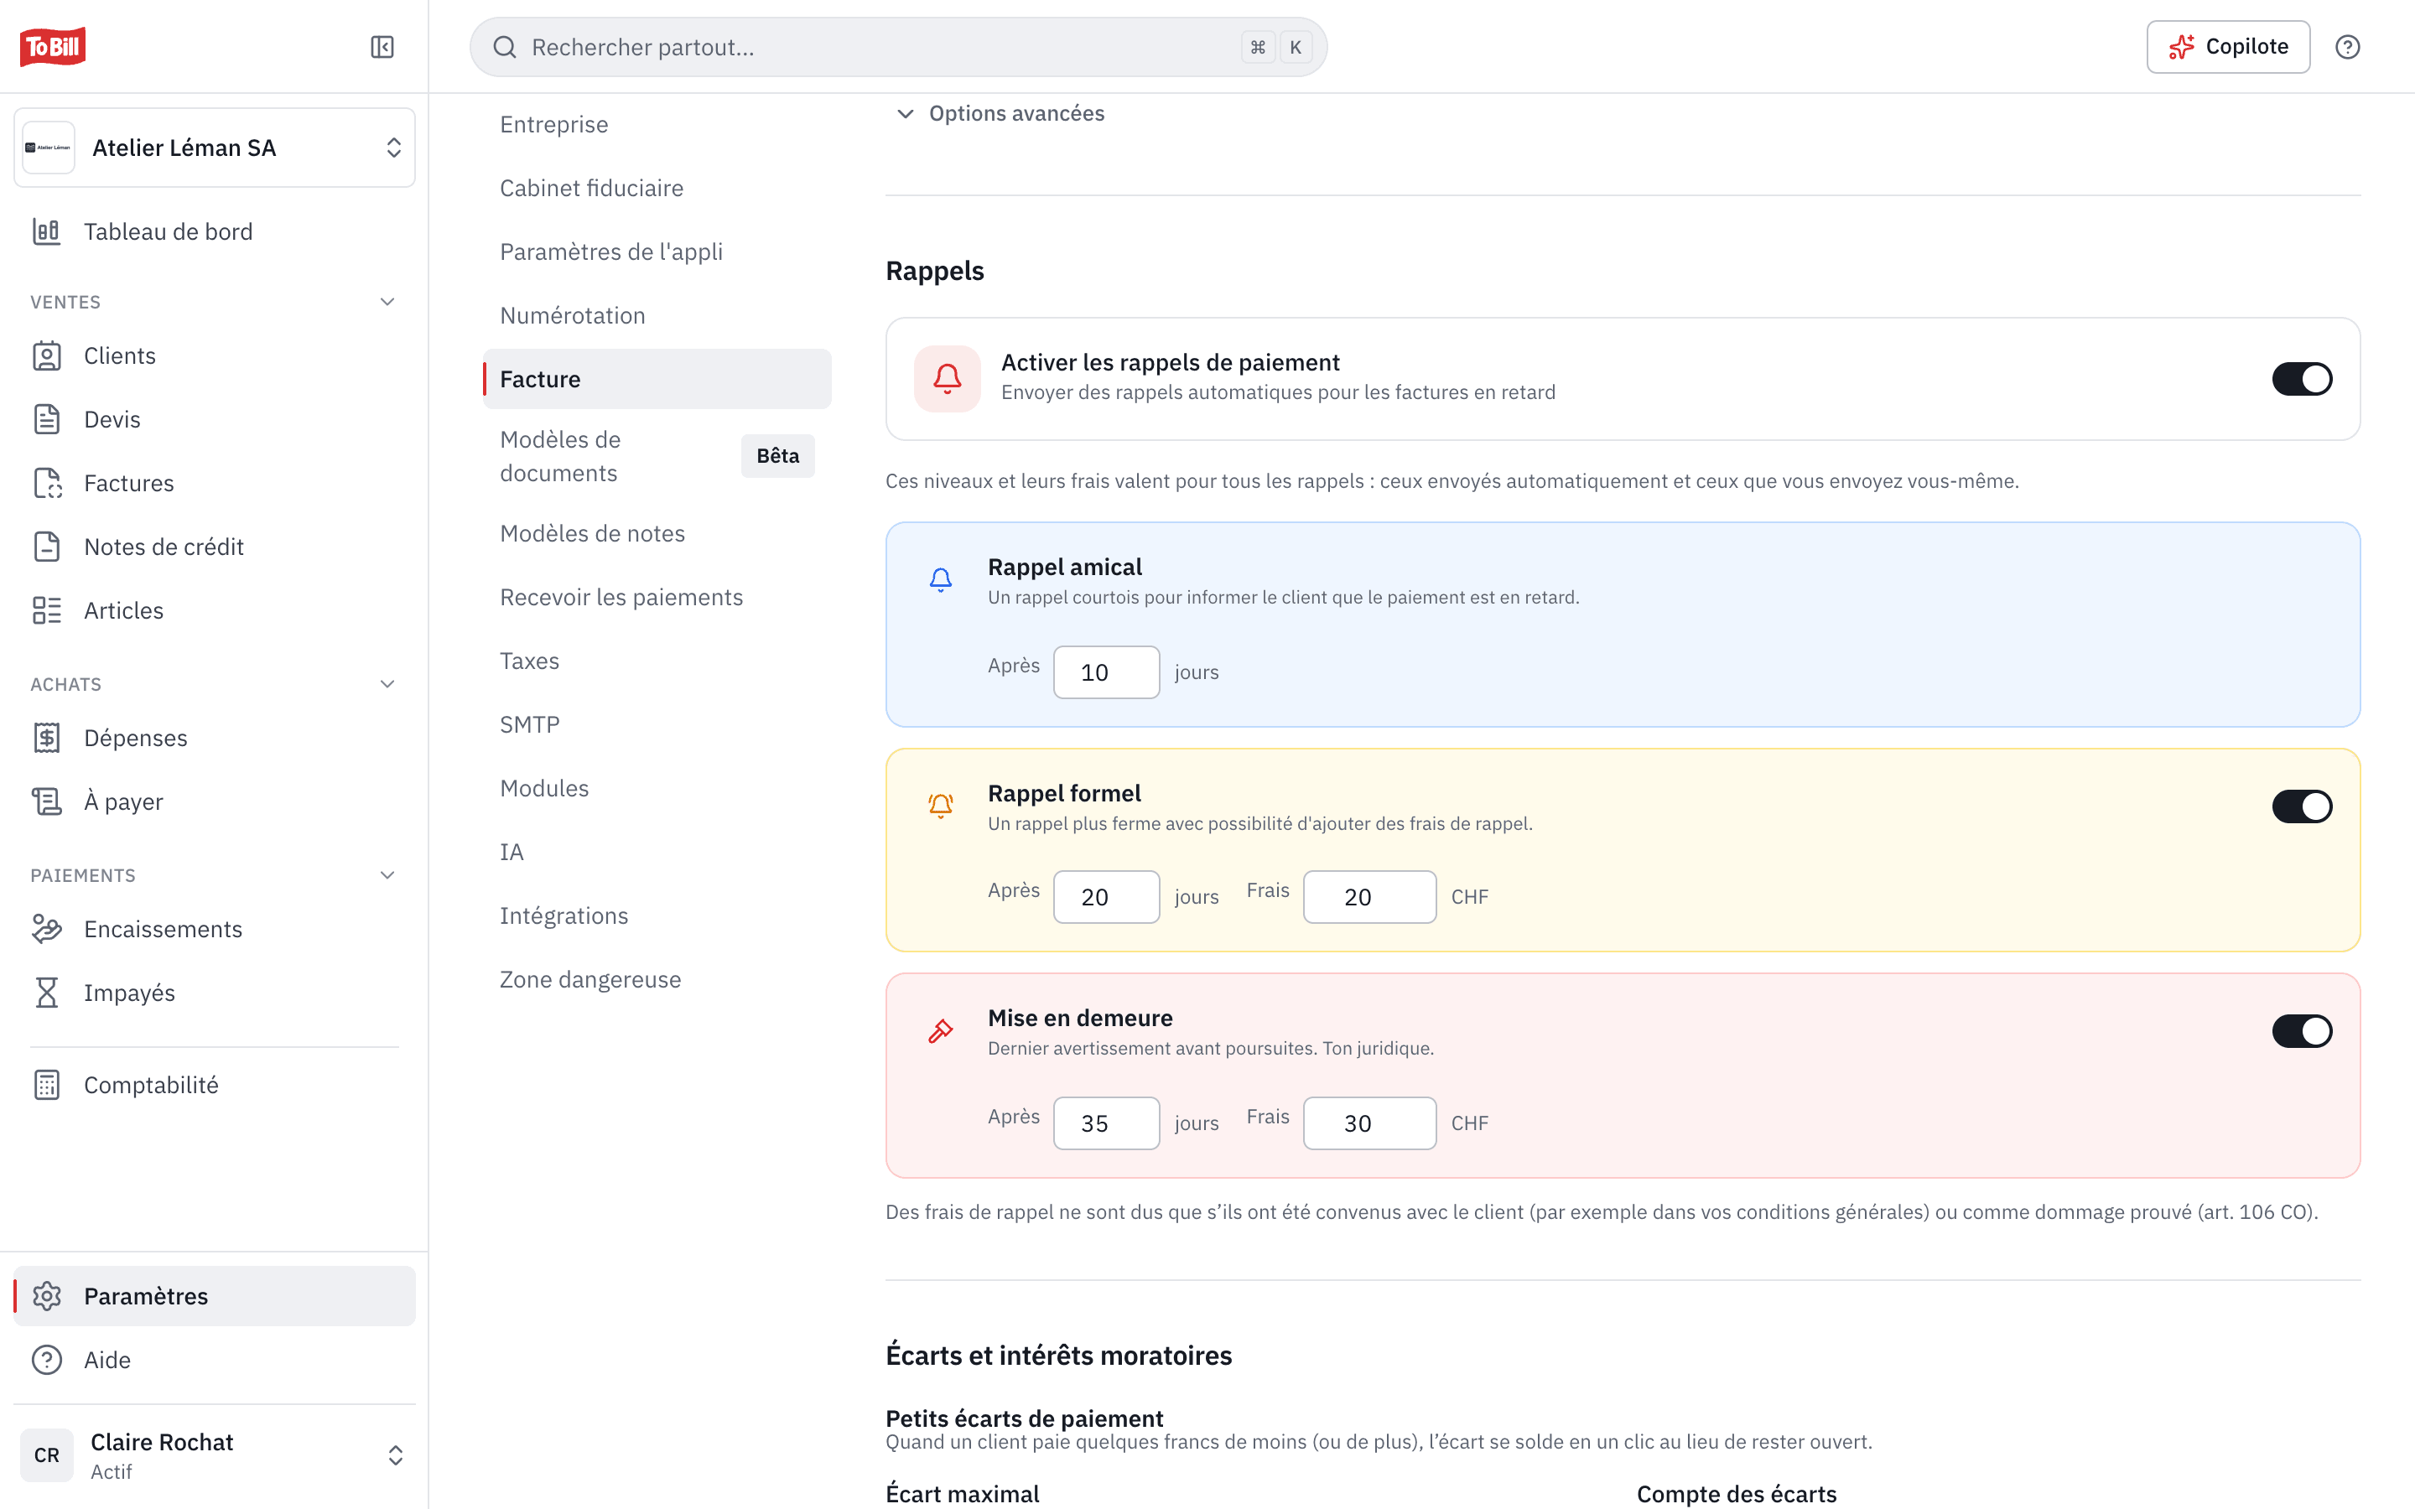Click the Rechercher partout search field
The height and width of the screenshot is (1509, 2415).
pyautogui.click(x=898, y=47)
